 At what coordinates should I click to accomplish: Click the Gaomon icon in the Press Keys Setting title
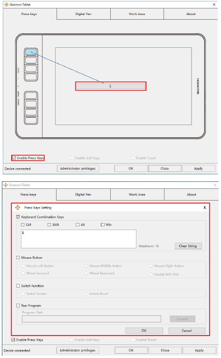click(18, 208)
